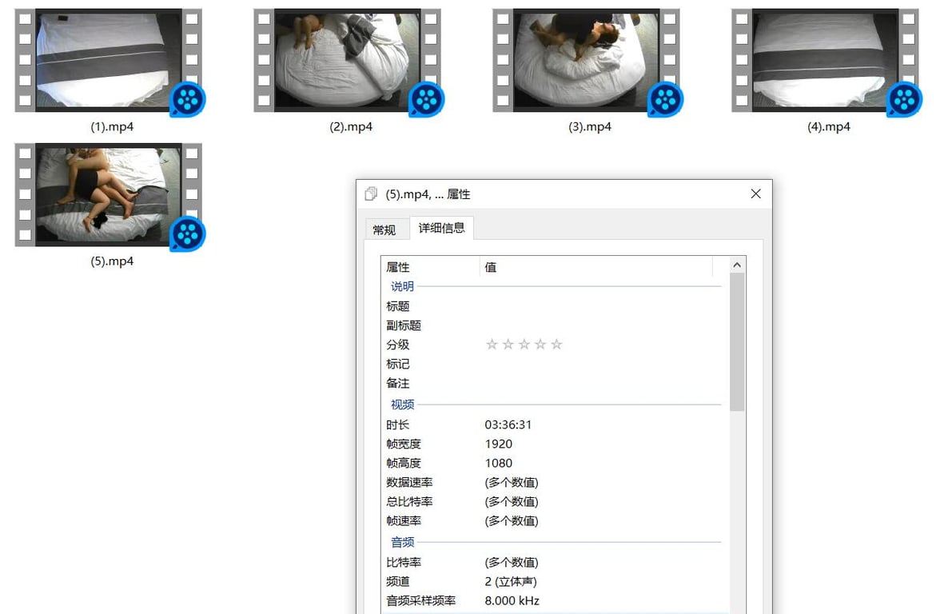This screenshot has height=614, width=948.
Task: Click the scrollbar up arrow in details list
Action: (736, 265)
